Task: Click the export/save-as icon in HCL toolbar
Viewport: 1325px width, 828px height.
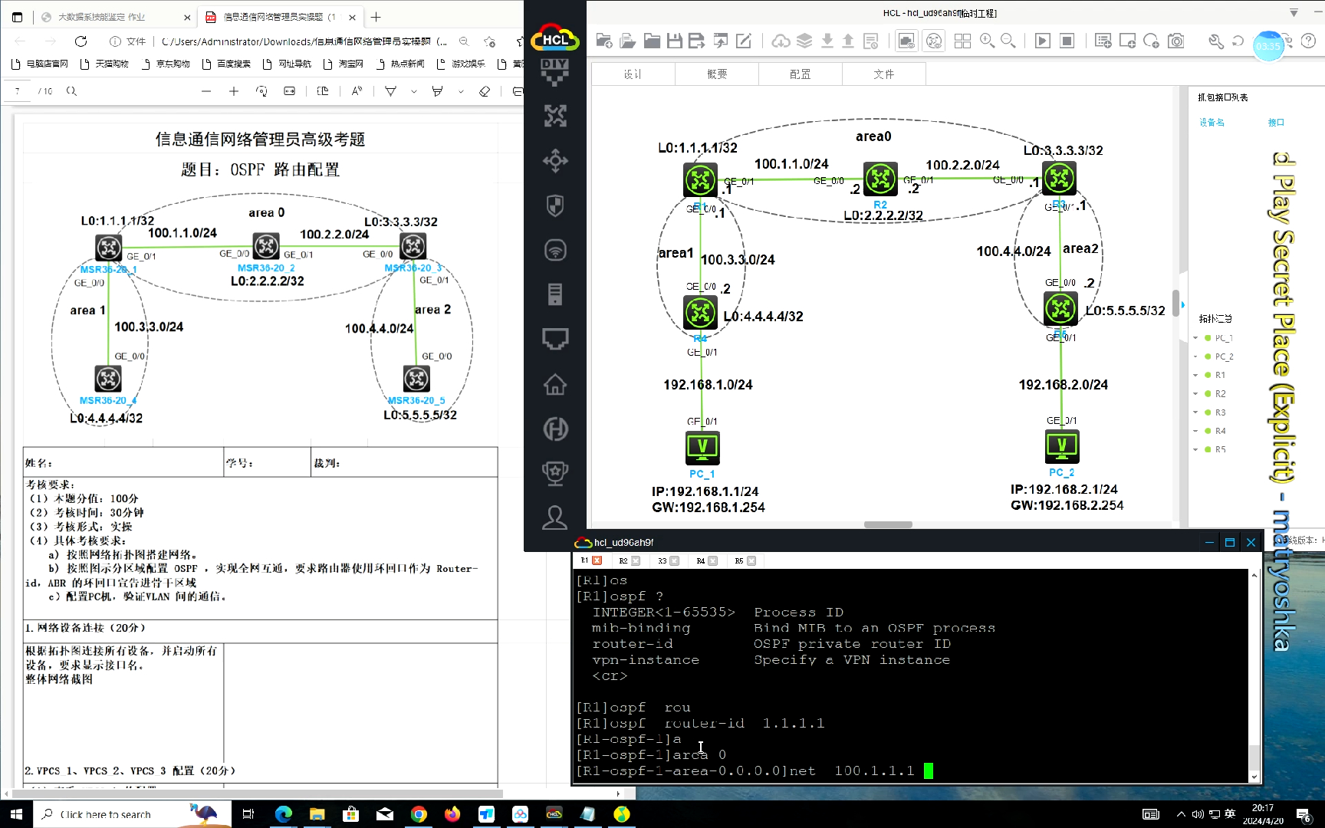Action: coord(697,41)
